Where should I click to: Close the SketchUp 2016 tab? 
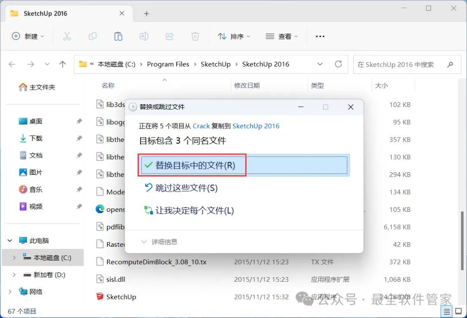[122, 13]
